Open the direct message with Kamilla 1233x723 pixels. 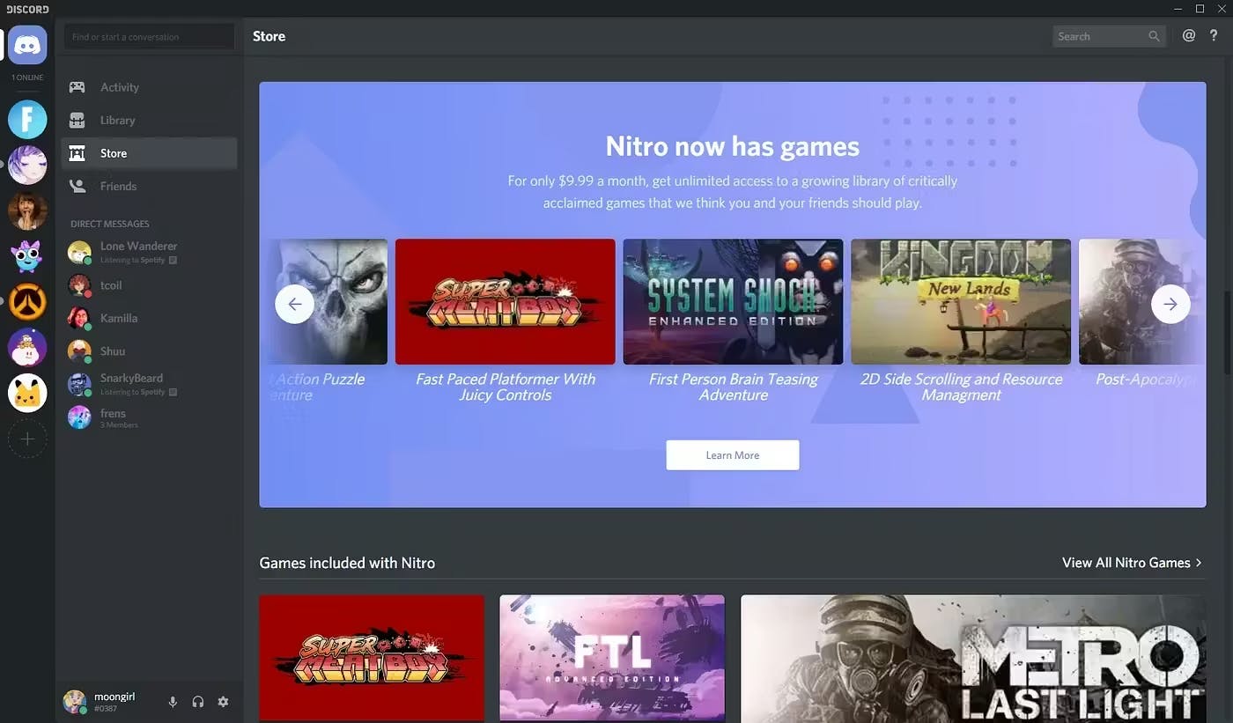pos(117,318)
